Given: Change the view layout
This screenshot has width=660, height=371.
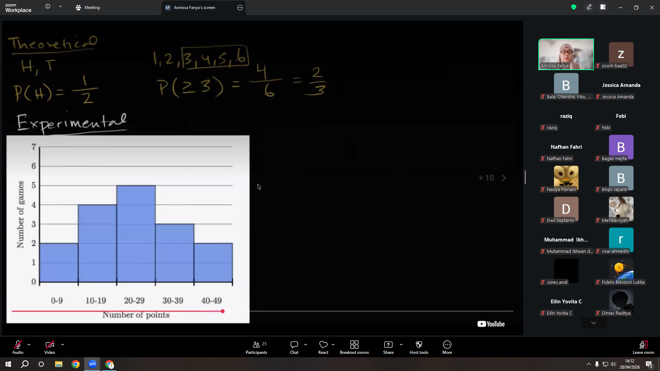Looking at the screenshot, I should [x=603, y=7].
